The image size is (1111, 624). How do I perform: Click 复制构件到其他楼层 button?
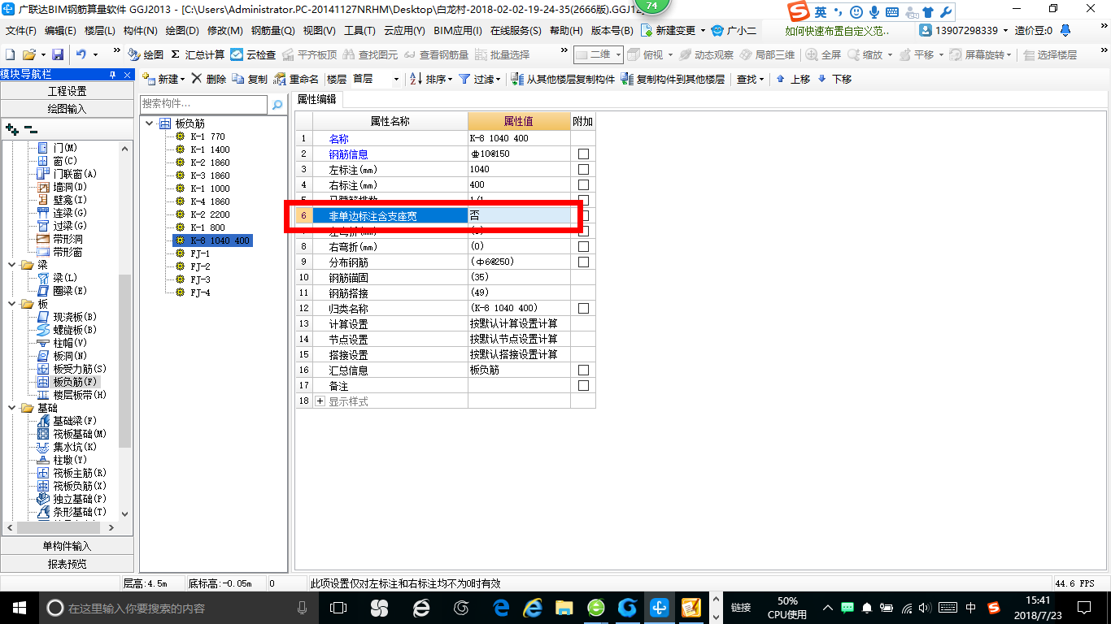(673, 79)
